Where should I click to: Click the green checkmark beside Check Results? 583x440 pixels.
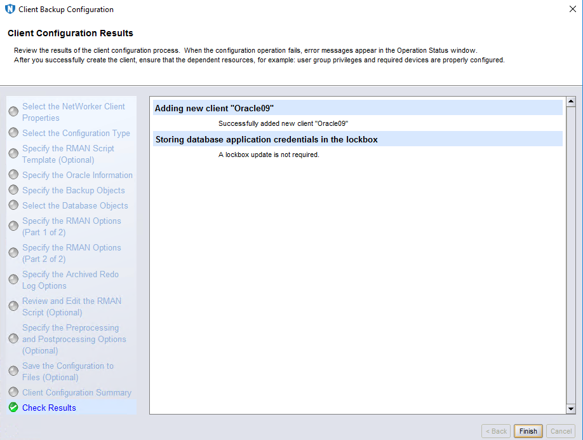pos(13,408)
